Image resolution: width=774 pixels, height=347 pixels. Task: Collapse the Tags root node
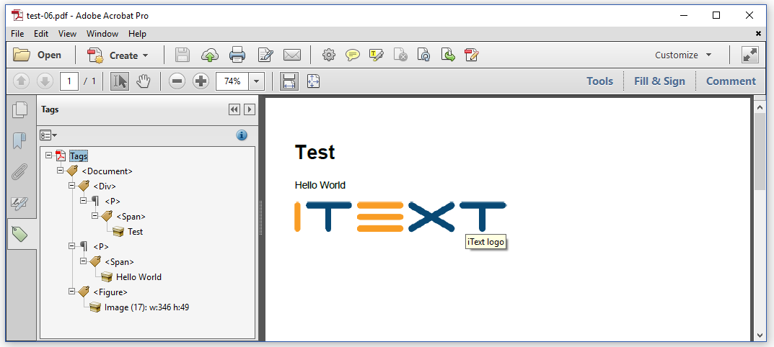click(x=48, y=156)
